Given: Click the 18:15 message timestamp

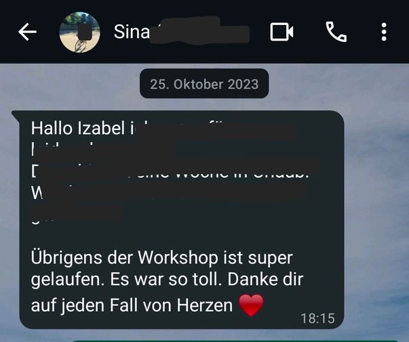Looking at the screenshot, I should [x=317, y=318].
